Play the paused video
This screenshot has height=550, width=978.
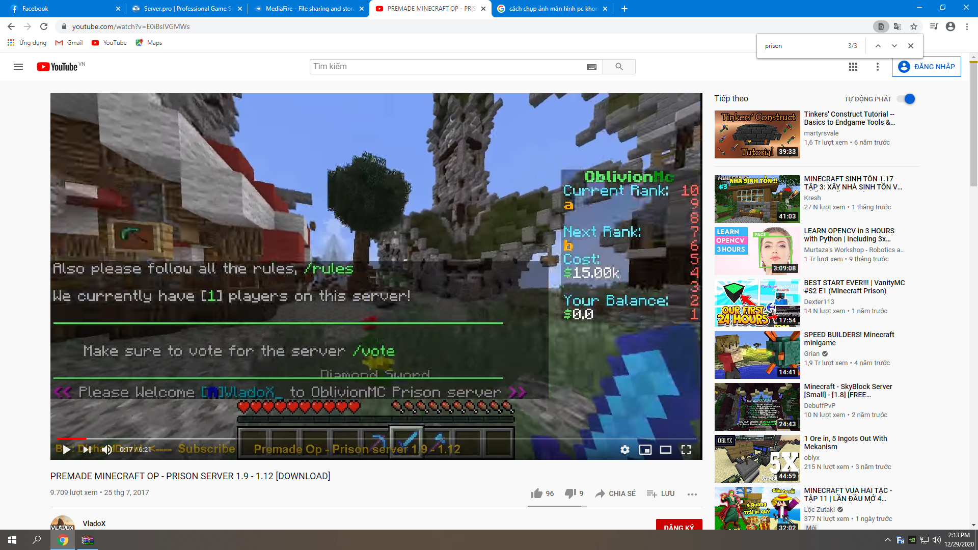point(66,449)
